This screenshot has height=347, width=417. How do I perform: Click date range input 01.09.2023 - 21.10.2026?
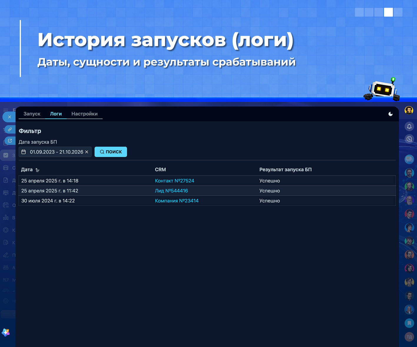(x=55, y=152)
